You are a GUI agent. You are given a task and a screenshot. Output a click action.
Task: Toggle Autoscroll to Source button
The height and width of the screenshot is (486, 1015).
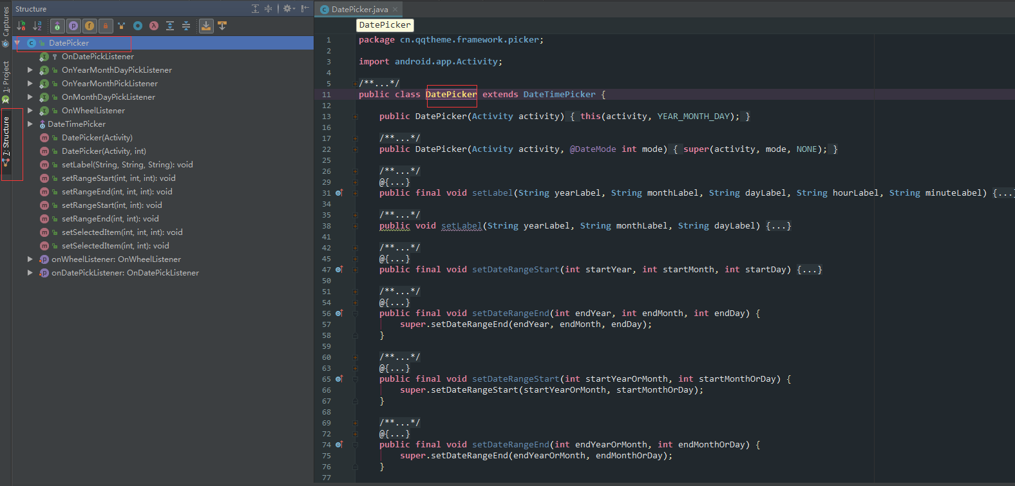coord(206,26)
